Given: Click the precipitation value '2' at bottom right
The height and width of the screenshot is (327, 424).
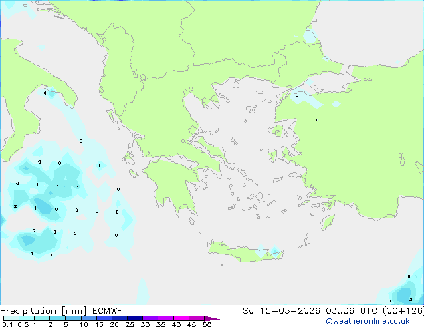Looking at the screenshot, I should pyautogui.click(x=411, y=300).
